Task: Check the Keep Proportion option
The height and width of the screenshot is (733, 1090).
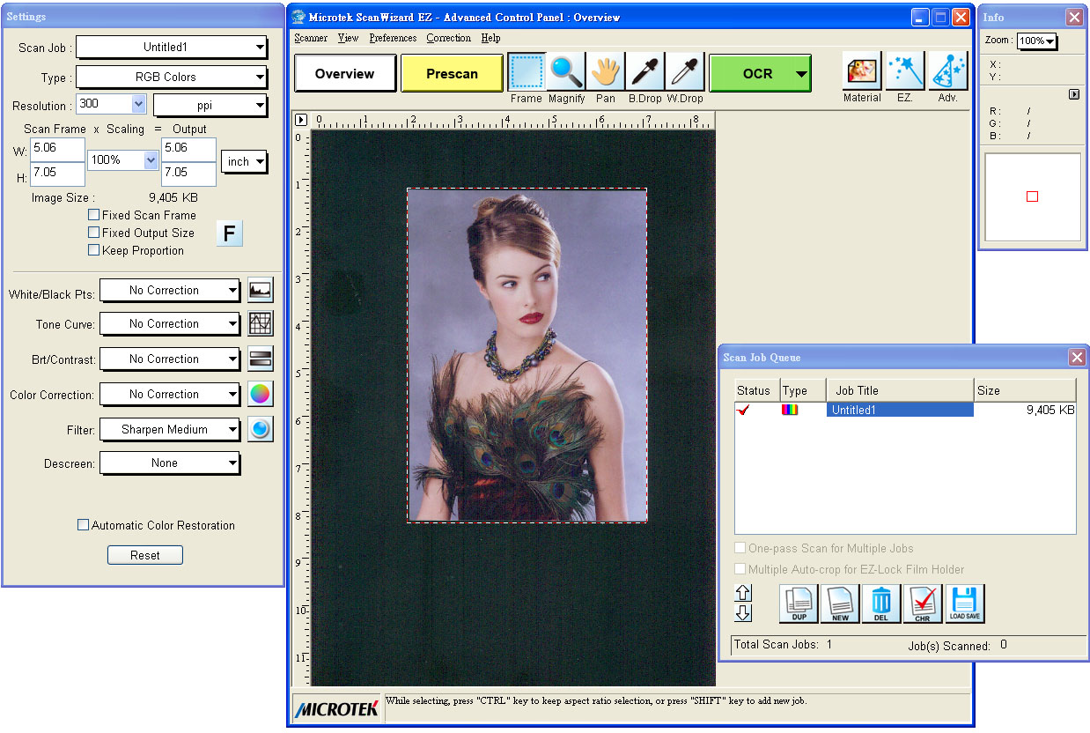Action: 94,250
